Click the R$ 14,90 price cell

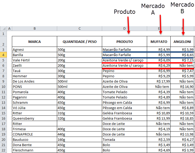(182, 87)
